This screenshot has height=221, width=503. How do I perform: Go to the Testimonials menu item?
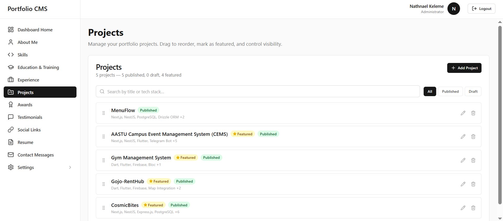point(40,117)
